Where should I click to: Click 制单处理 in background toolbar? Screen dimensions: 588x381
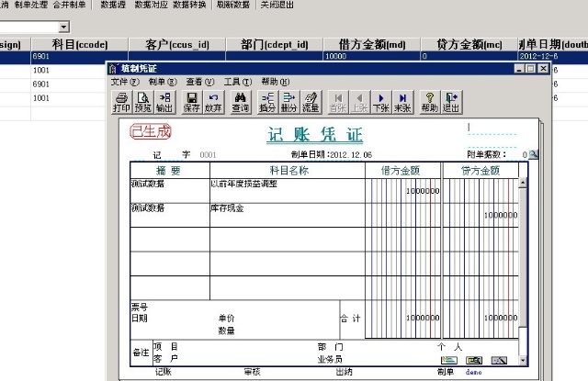coord(31,5)
